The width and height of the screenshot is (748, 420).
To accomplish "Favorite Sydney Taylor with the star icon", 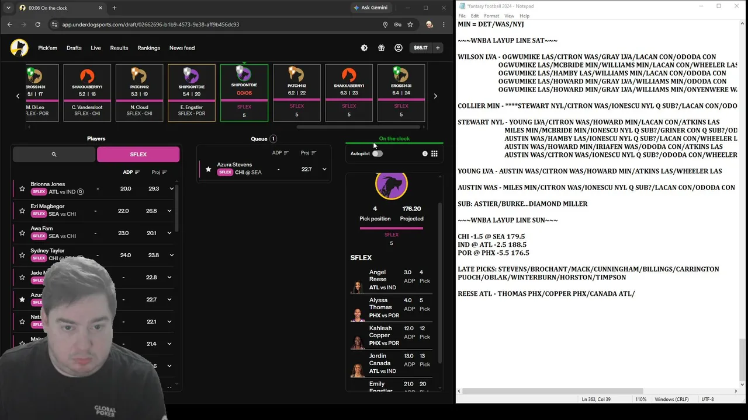I will [22, 255].
